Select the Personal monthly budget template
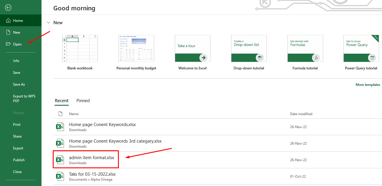 [x=136, y=49]
